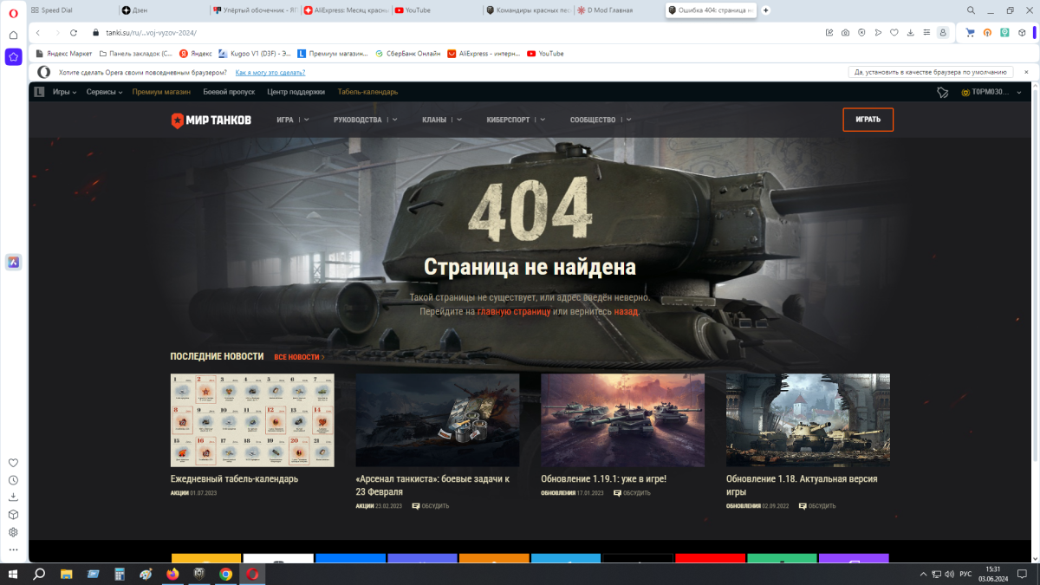Open Firefox from the taskbar
The width and height of the screenshot is (1040, 585).
[x=172, y=574]
